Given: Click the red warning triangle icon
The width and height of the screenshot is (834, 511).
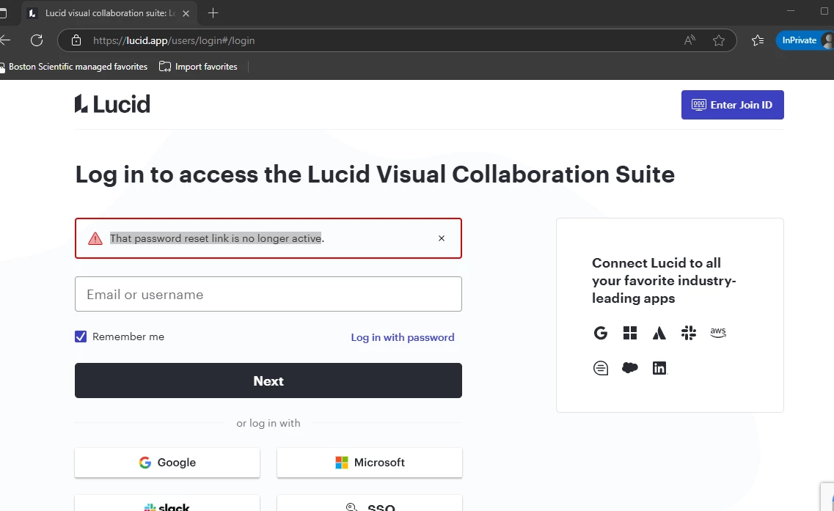Looking at the screenshot, I should (x=95, y=238).
